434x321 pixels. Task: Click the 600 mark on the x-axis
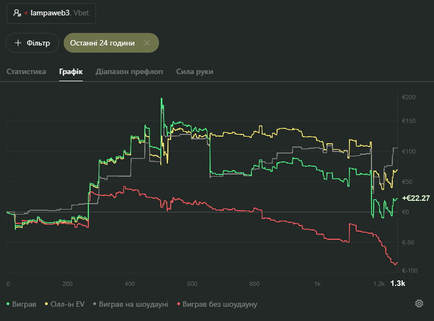191,284
